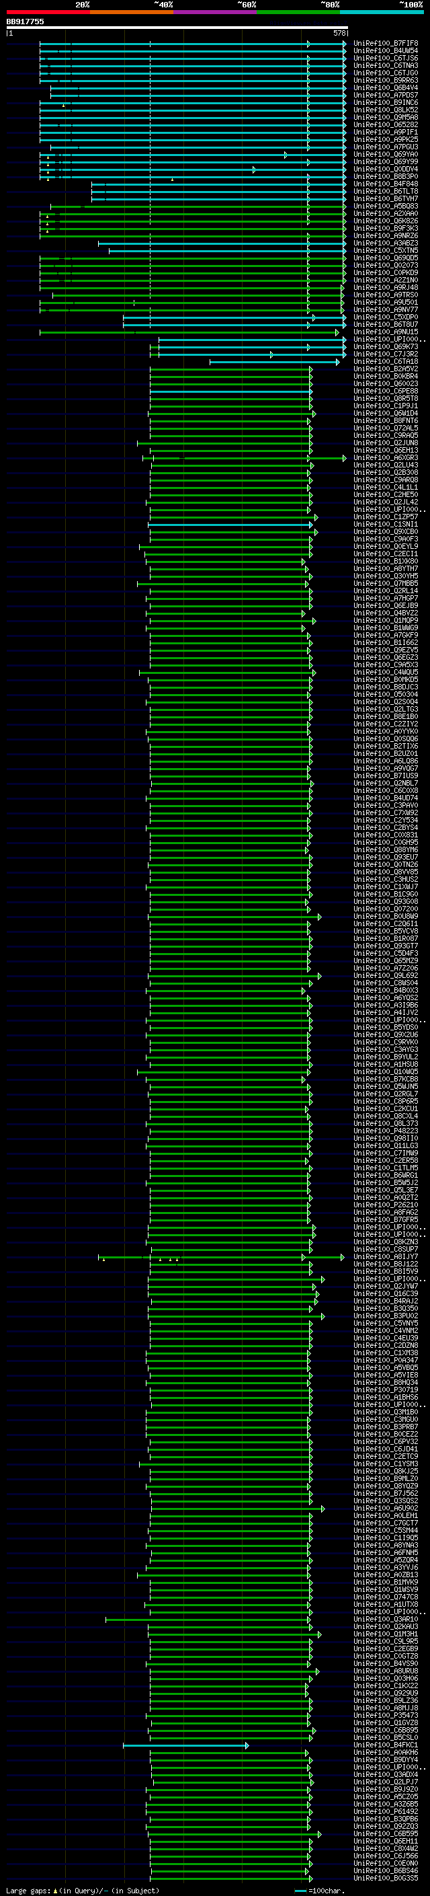
Task: Click the hit label UniRef100_B0U8W9
Action: point(386,916)
